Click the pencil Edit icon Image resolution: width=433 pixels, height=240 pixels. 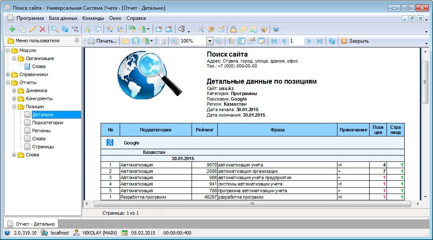click(33, 29)
